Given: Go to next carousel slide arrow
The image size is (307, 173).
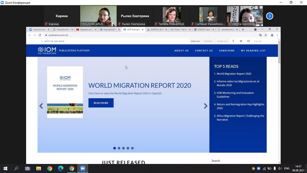Looking at the screenshot, I should 206,106.
